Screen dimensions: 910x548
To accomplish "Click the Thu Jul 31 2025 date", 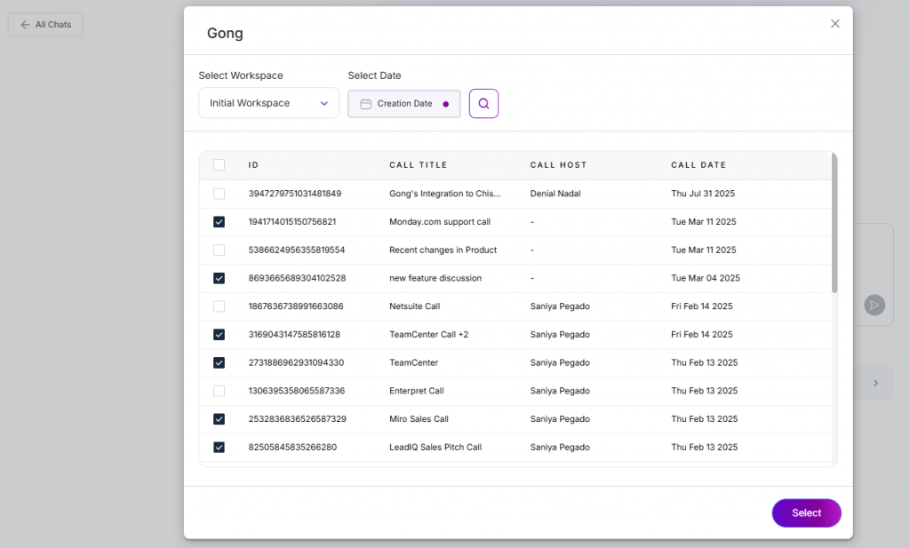I will coord(703,194).
